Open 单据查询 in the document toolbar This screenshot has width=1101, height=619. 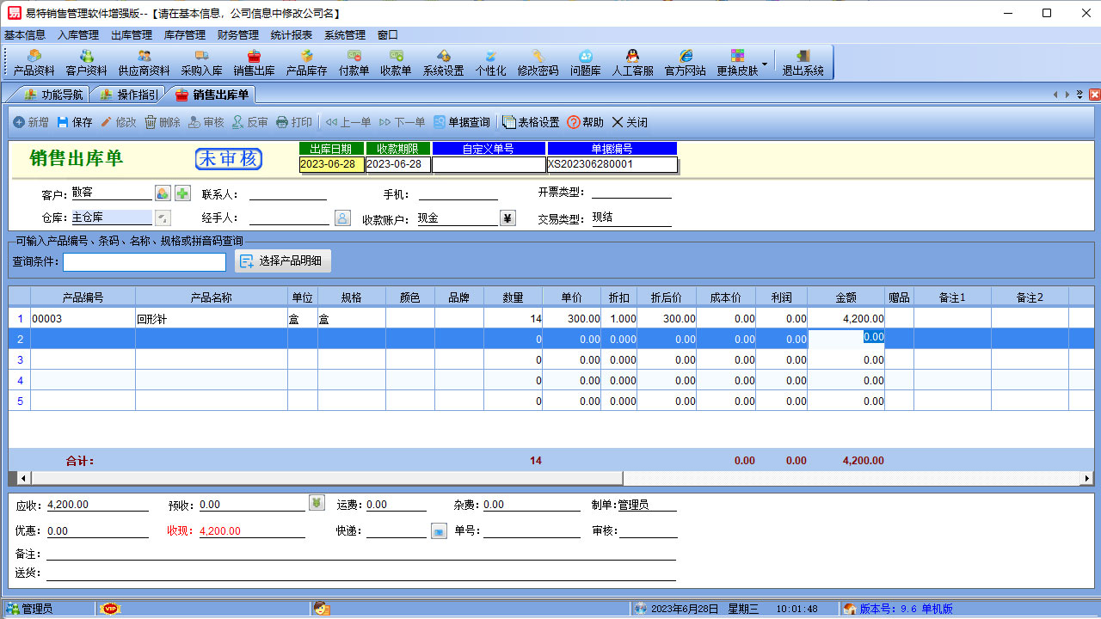coord(462,123)
